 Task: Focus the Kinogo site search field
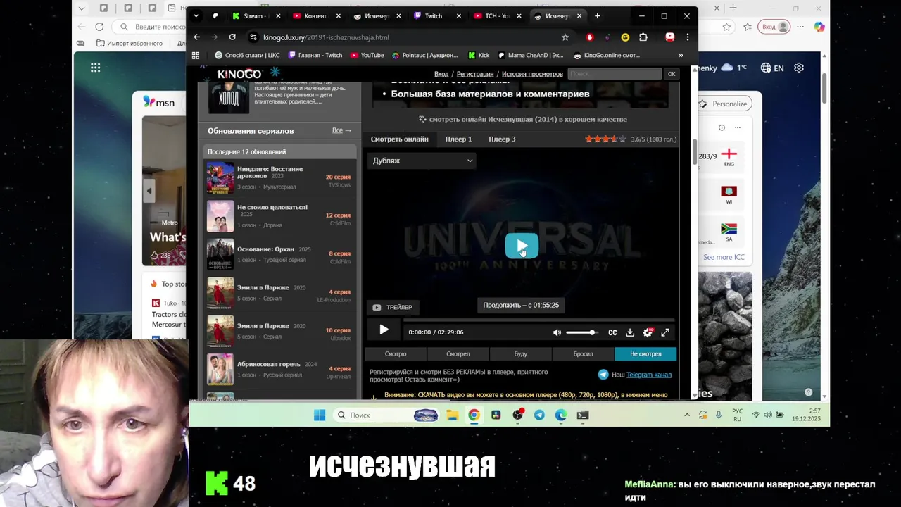point(615,74)
